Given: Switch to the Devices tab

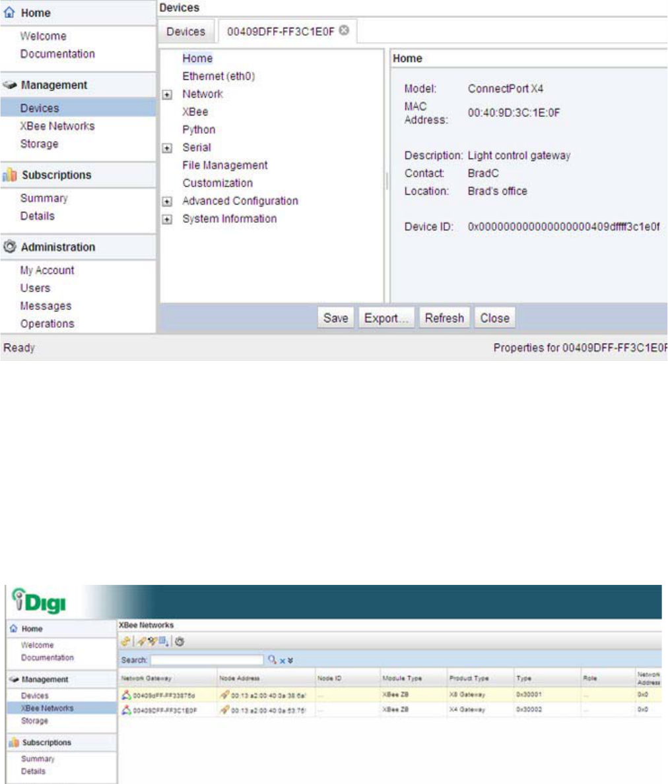Looking at the screenshot, I should (185, 32).
